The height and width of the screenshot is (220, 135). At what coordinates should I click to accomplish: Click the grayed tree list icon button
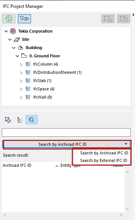click(x=123, y=19)
